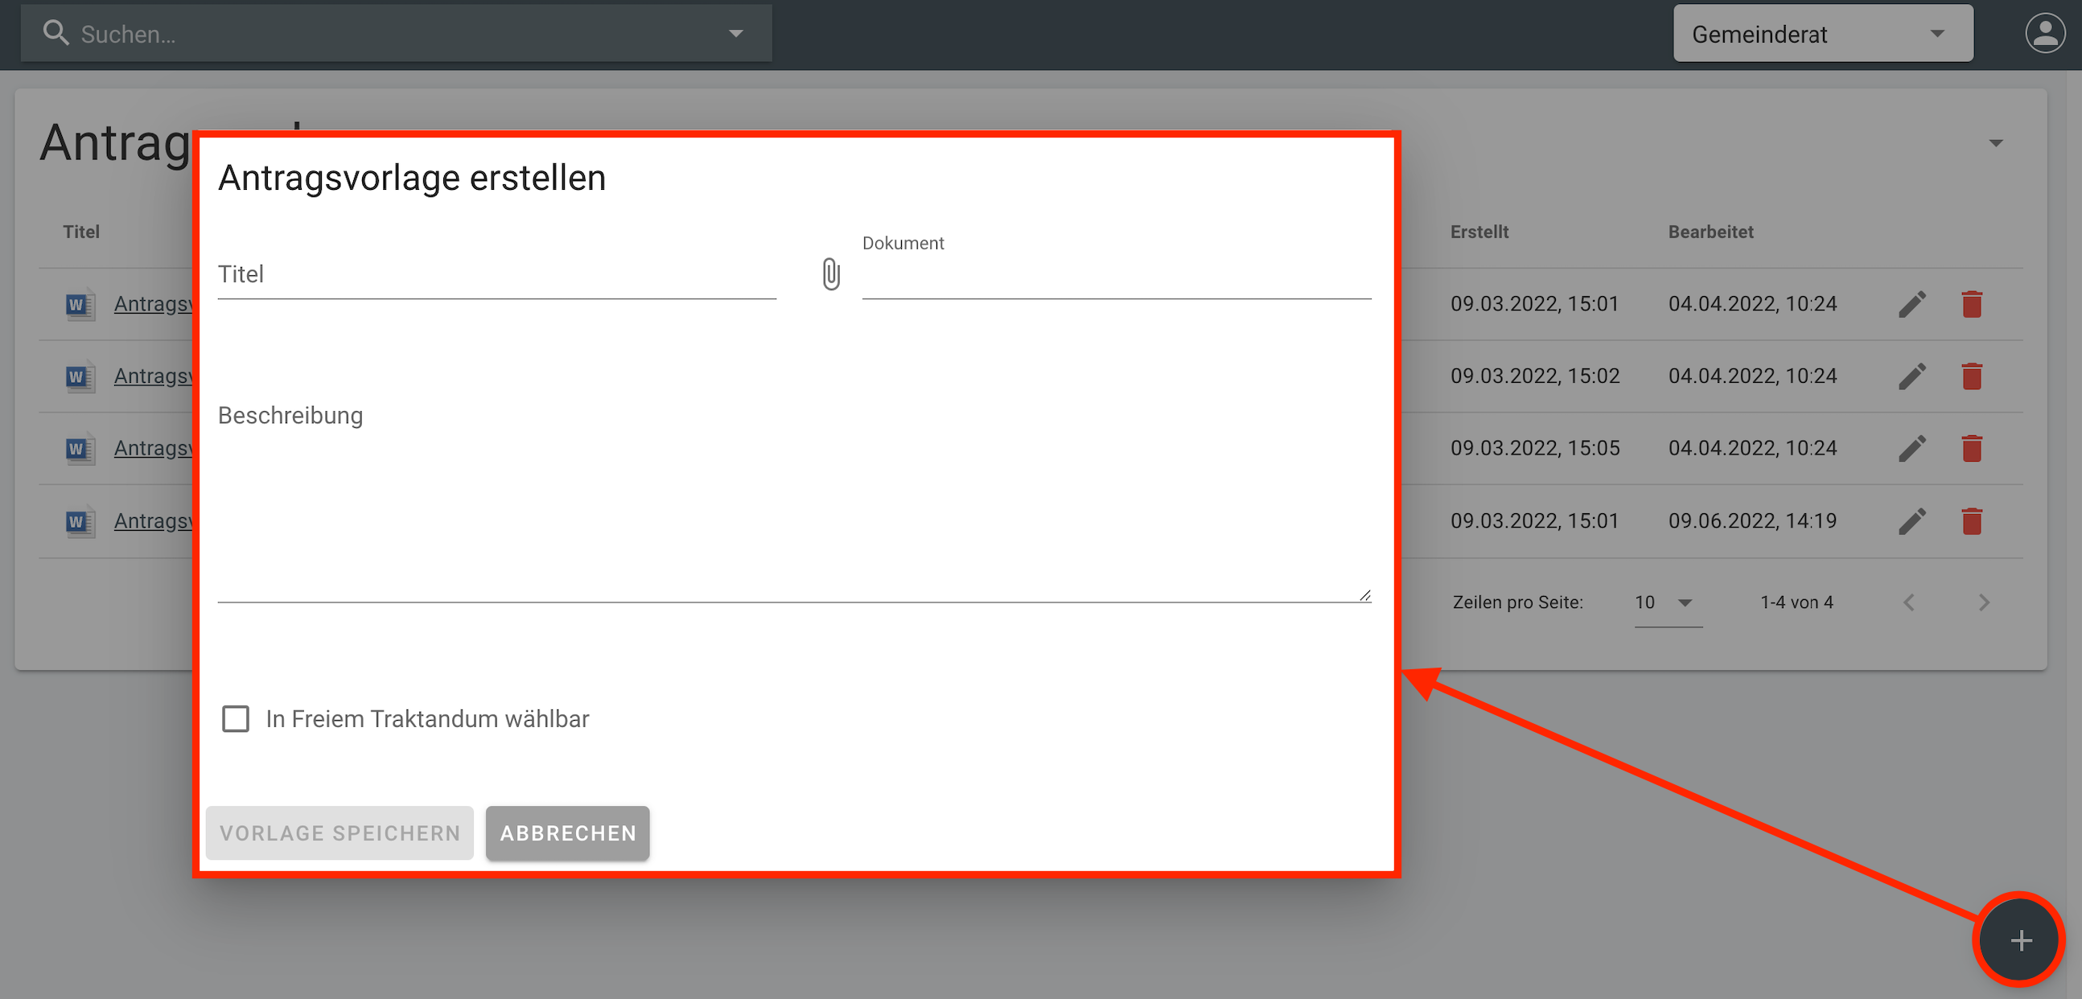Expand the search field dropdown arrow
Viewport: 2082px width, 999px height.
[735, 34]
